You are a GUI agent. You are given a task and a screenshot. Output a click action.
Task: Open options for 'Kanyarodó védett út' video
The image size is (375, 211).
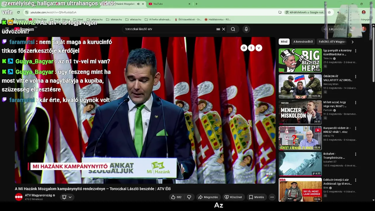click(x=356, y=128)
